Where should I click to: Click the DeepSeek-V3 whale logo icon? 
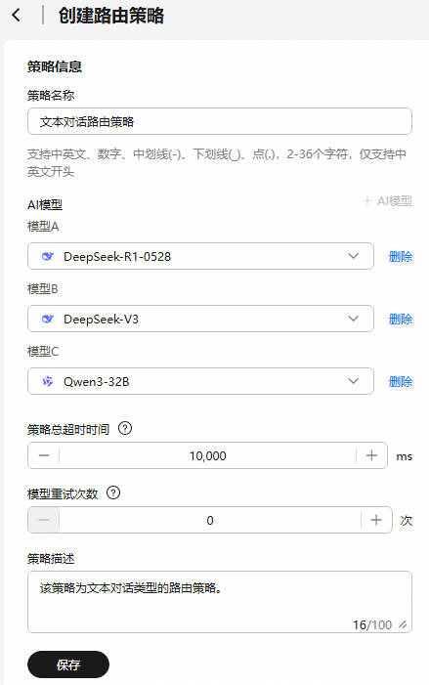(x=48, y=319)
